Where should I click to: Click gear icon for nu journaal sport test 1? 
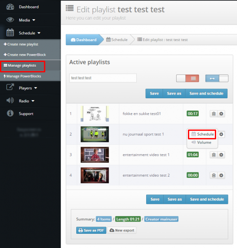(x=221, y=134)
